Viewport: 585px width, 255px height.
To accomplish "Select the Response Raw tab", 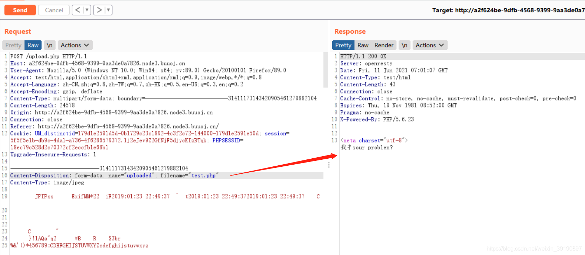I will point(363,45).
